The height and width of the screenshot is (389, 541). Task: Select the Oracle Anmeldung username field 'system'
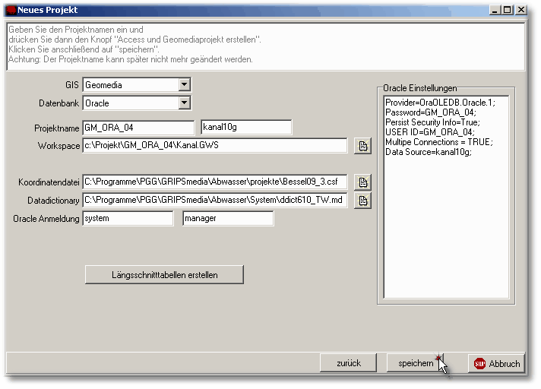128,219
